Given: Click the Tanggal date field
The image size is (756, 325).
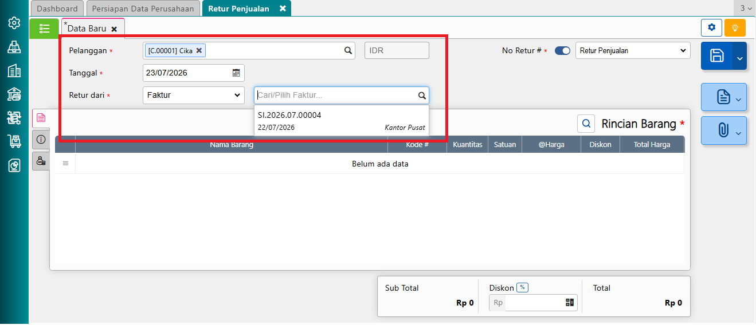Looking at the screenshot, I should pos(194,73).
